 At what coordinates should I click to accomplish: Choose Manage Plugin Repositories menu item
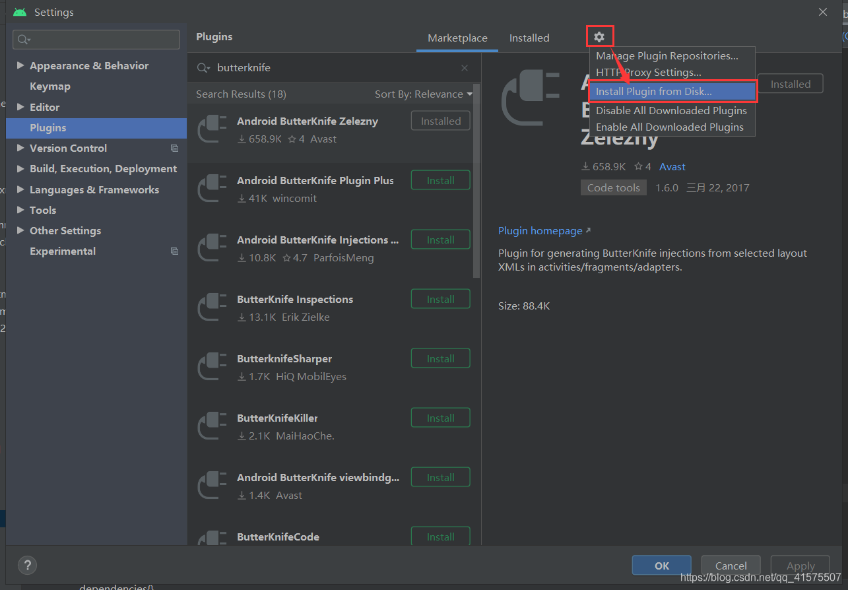(672, 56)
